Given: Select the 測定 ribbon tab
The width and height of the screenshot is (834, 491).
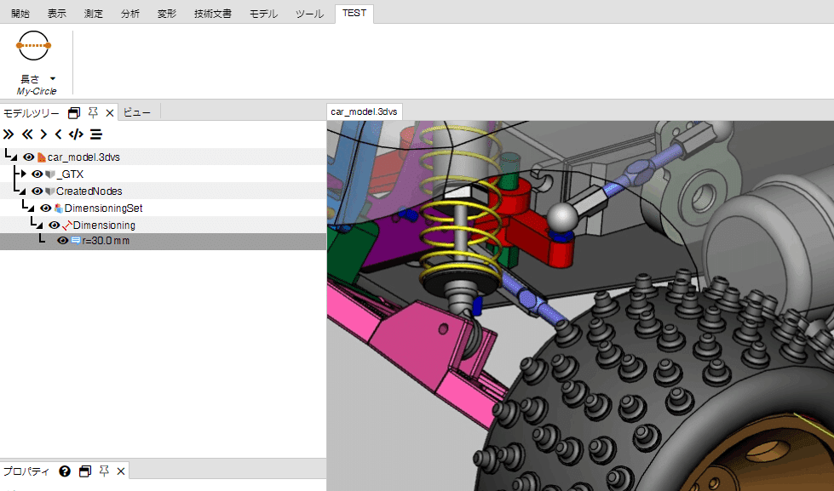Looking at the screenshot, I should [x=94, y=14].
